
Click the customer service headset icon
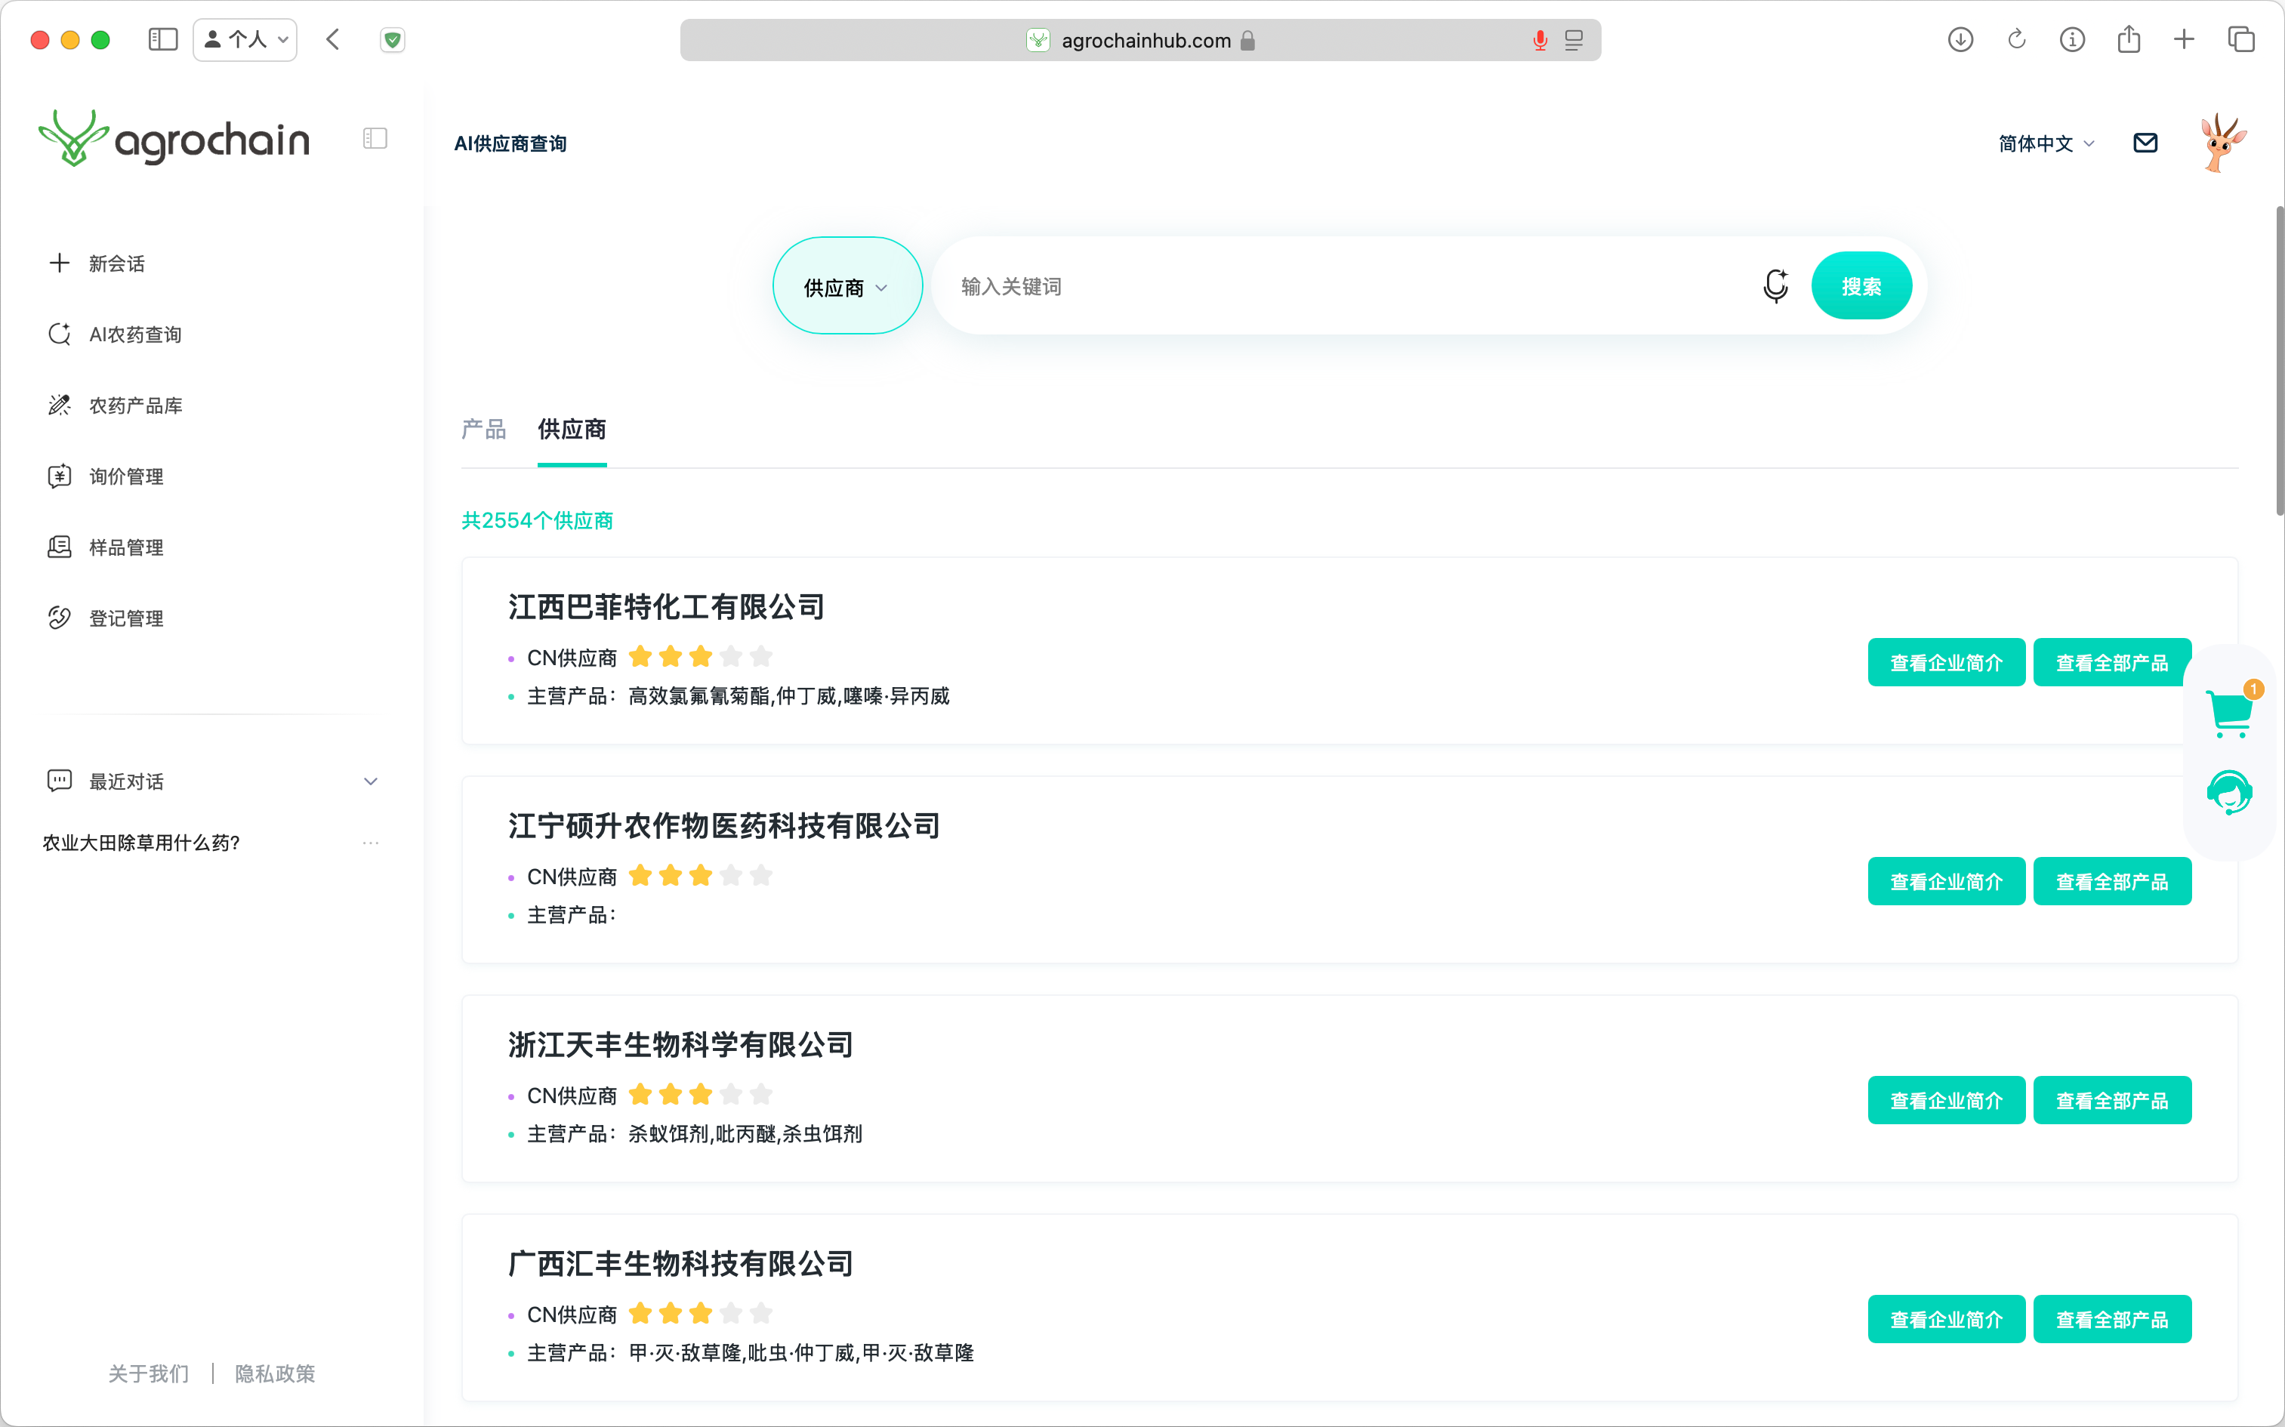pos(2229,793)
